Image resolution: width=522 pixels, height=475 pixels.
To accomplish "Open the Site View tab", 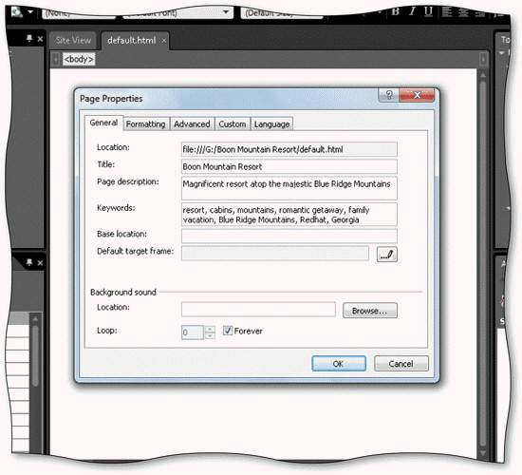I will 73,41.
